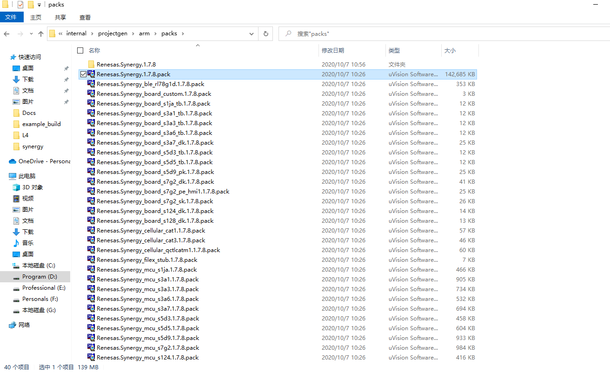
Task: Select the Renesas.Synergy_board_s3a1_tb.1.7.8.pack file icon
Action: 91,113
